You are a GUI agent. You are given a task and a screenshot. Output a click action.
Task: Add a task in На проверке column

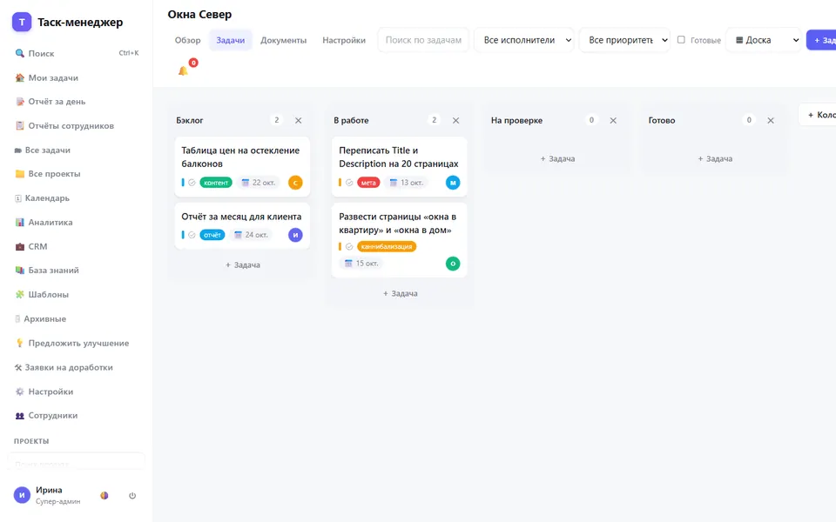557,158
